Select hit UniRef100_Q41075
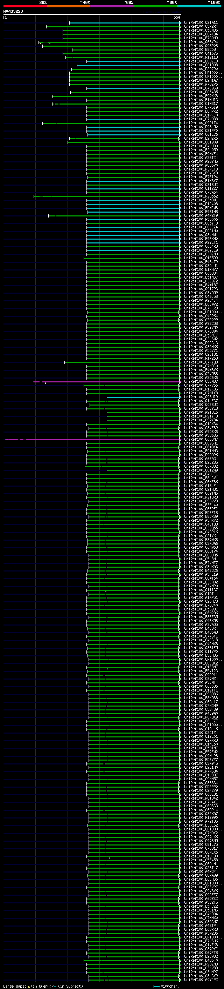This screenshot has width=224, height=989. point(201,54)
